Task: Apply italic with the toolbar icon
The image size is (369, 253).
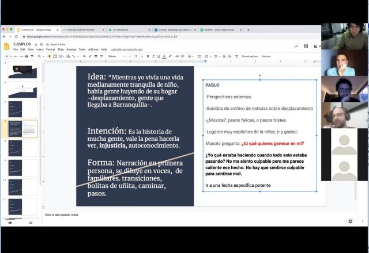Action: 153,56
